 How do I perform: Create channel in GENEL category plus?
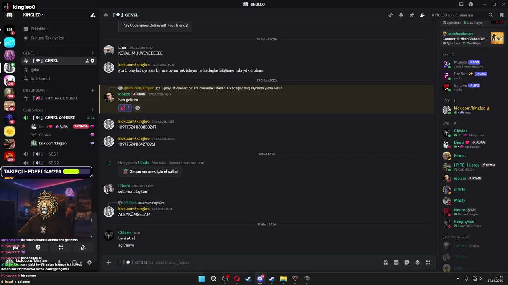[x=92, y=53]
